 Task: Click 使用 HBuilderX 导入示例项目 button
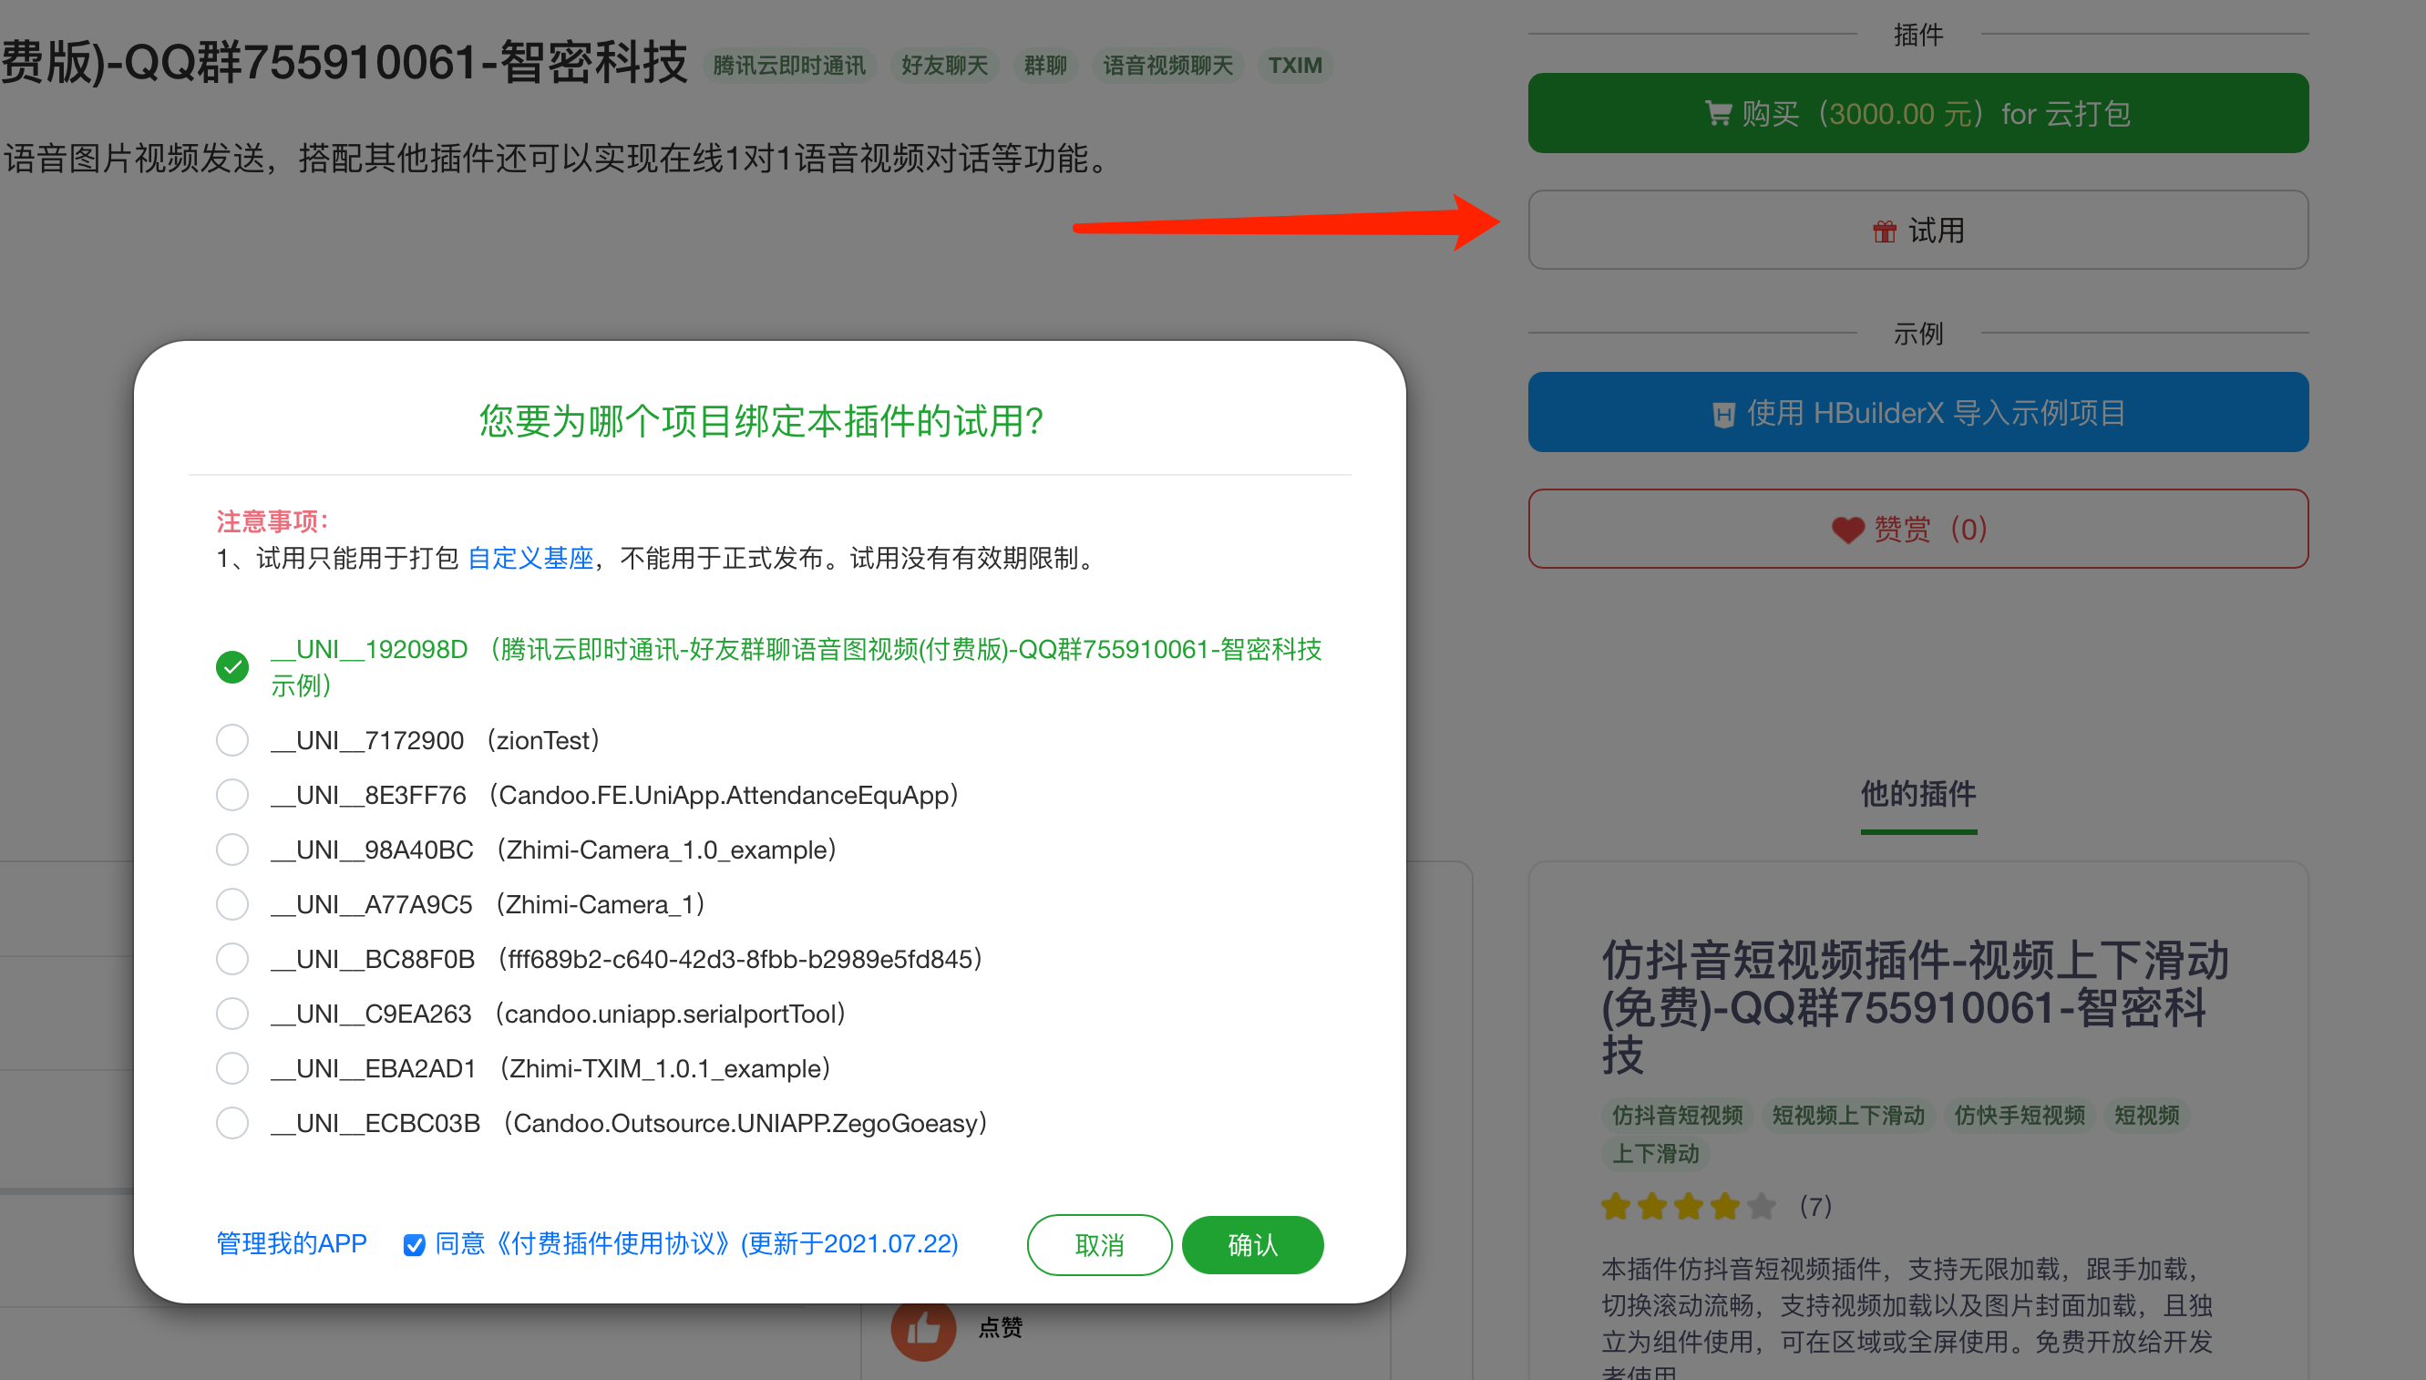point(1918,412)
